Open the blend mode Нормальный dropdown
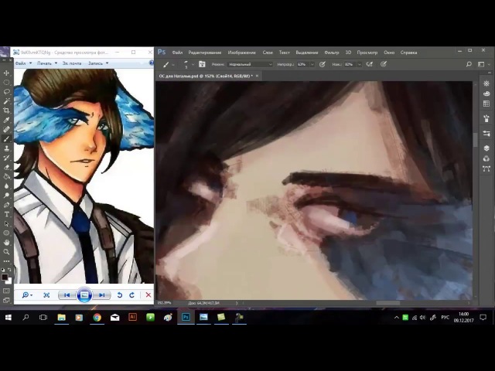The height and width of the screenshot is (371, 495). pos(250,64)
